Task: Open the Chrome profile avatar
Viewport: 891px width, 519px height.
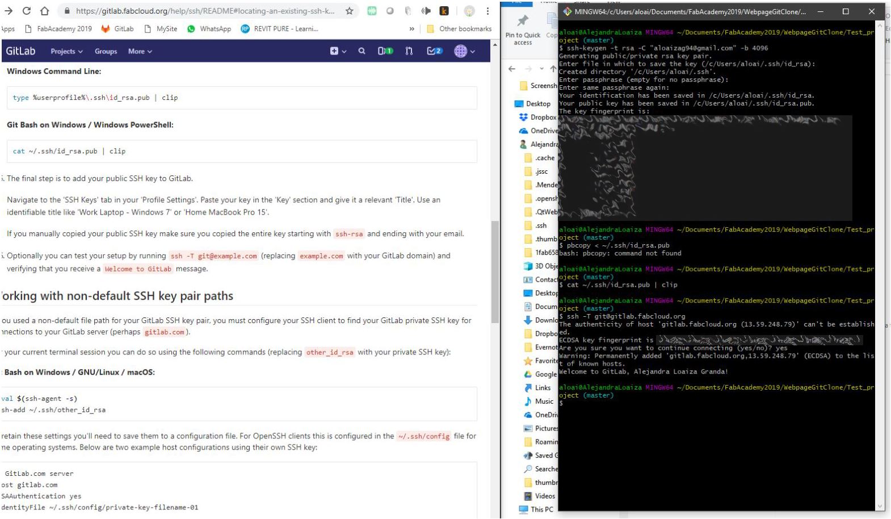Action: pos(469,11)
